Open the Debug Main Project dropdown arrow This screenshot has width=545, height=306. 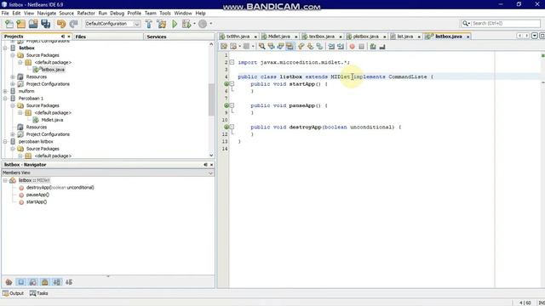tap(194, 24)
